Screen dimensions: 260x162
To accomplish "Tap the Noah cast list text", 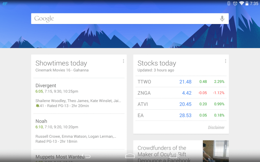I will coord(76,136).
